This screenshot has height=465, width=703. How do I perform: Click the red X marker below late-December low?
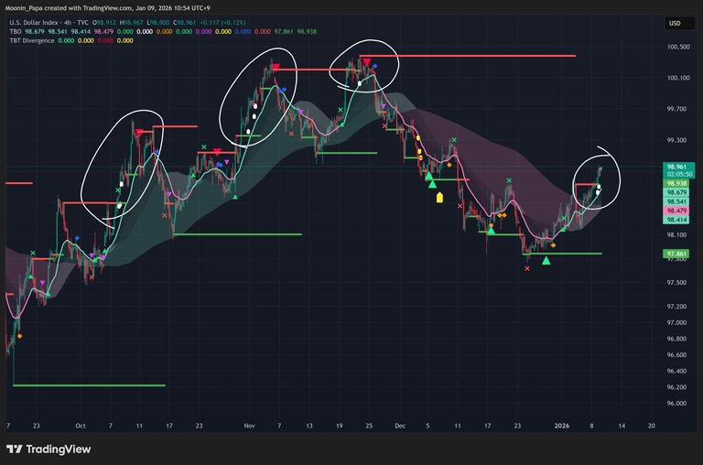[x=527, y=269]
